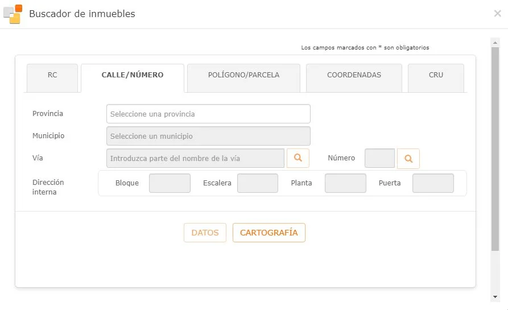
Task: Click the Puerta input box
Action: tap(433, 183)
